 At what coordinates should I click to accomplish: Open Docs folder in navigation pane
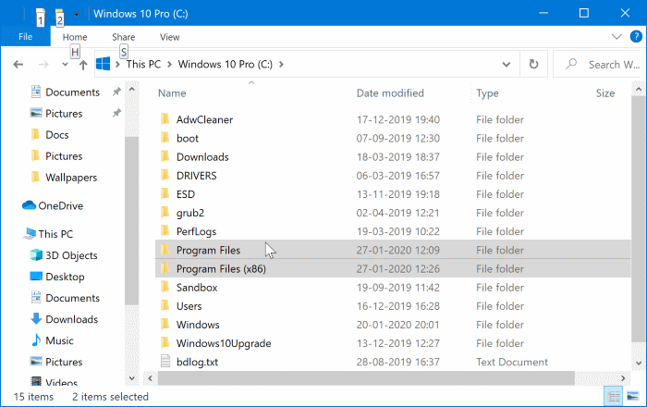tap(57, 134)
